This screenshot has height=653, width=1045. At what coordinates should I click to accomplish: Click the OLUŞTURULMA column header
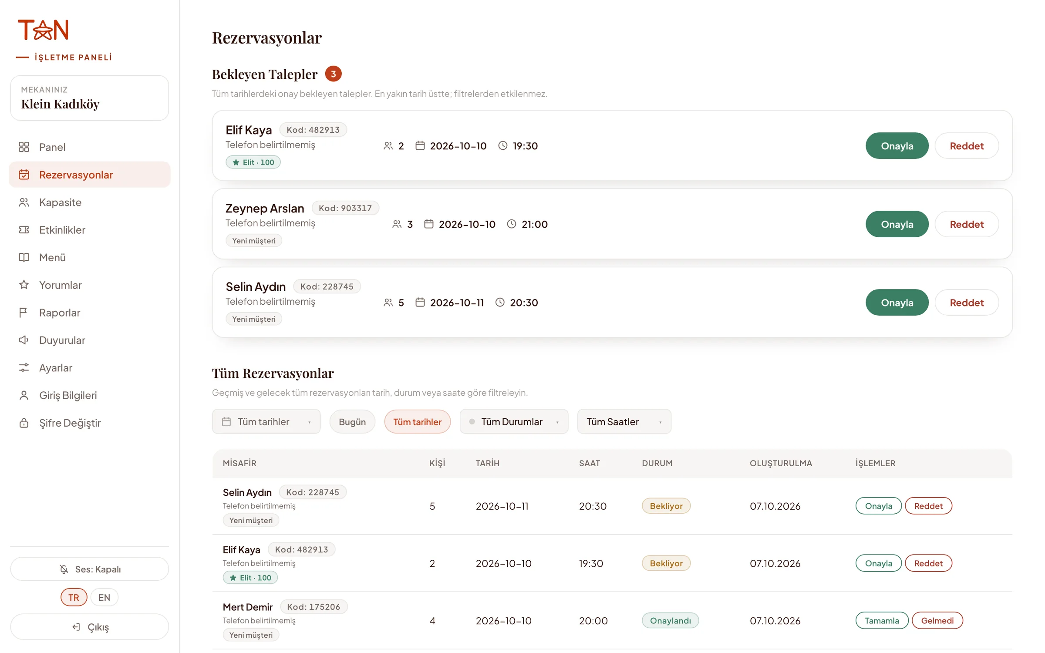pos(781,463)
